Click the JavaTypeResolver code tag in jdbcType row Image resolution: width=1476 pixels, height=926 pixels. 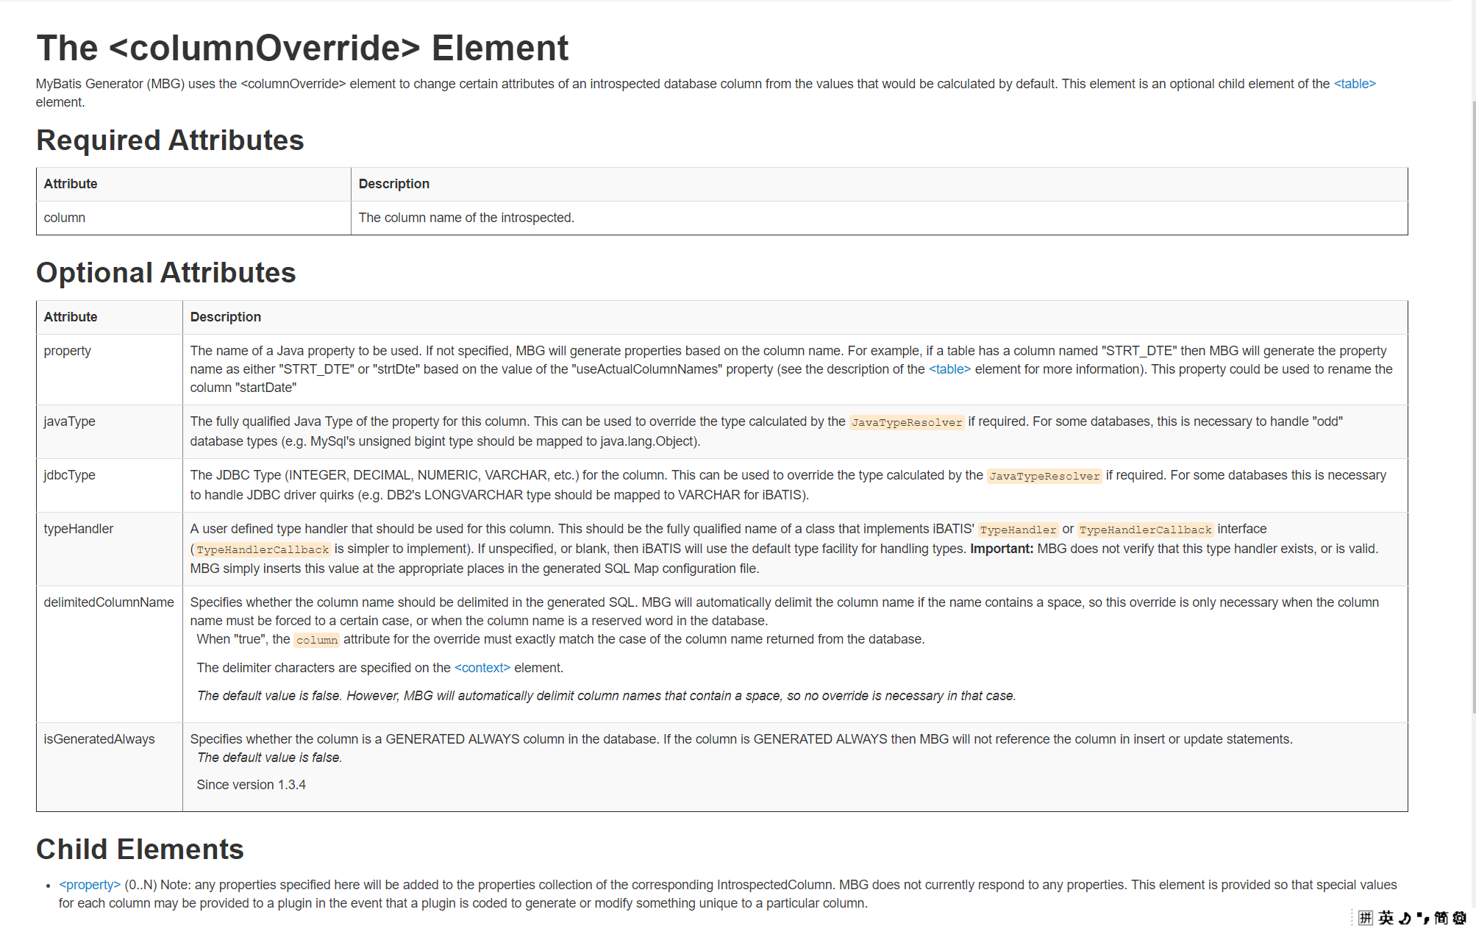1044,476
